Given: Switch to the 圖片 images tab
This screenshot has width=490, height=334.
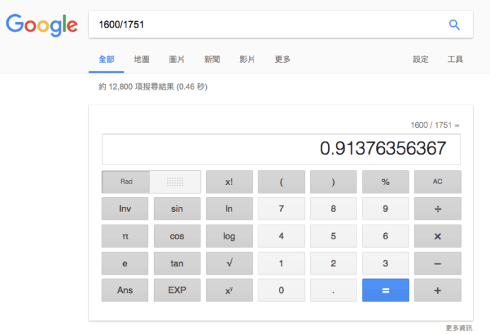Looking at the screenshot, I should point(177,59).
